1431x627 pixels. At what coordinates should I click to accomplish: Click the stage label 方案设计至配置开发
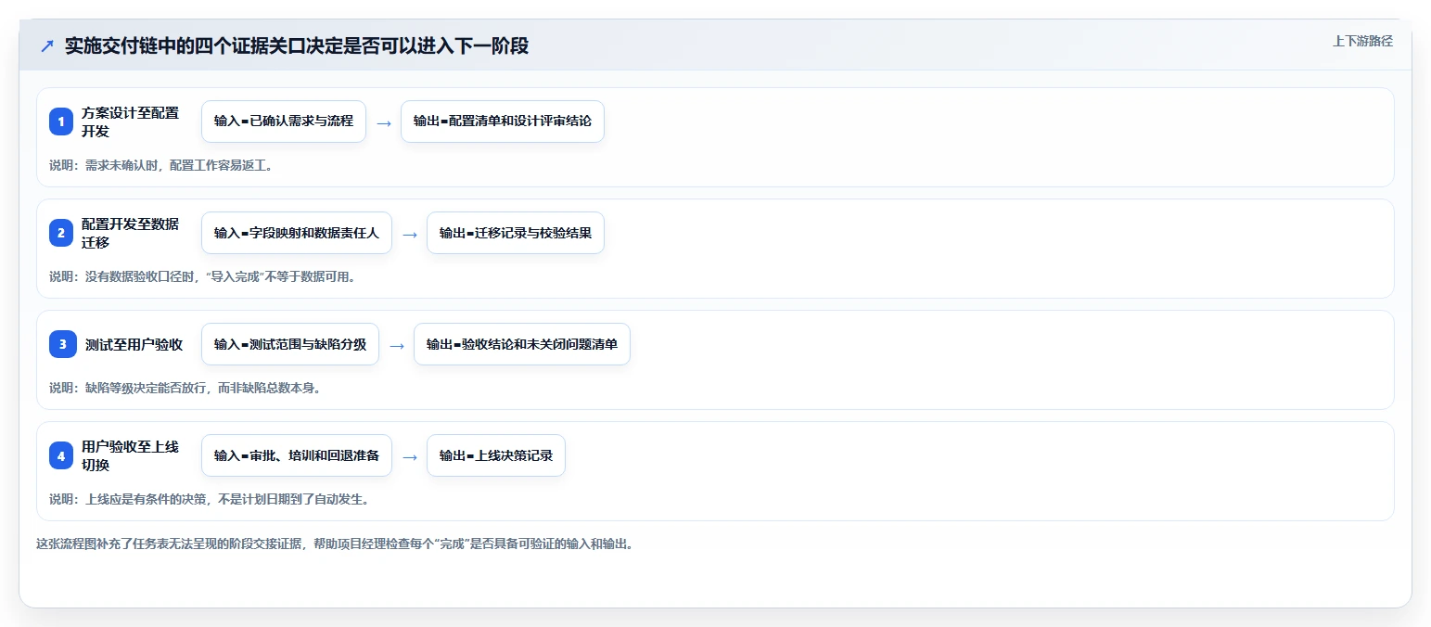[x=130, y=122]
